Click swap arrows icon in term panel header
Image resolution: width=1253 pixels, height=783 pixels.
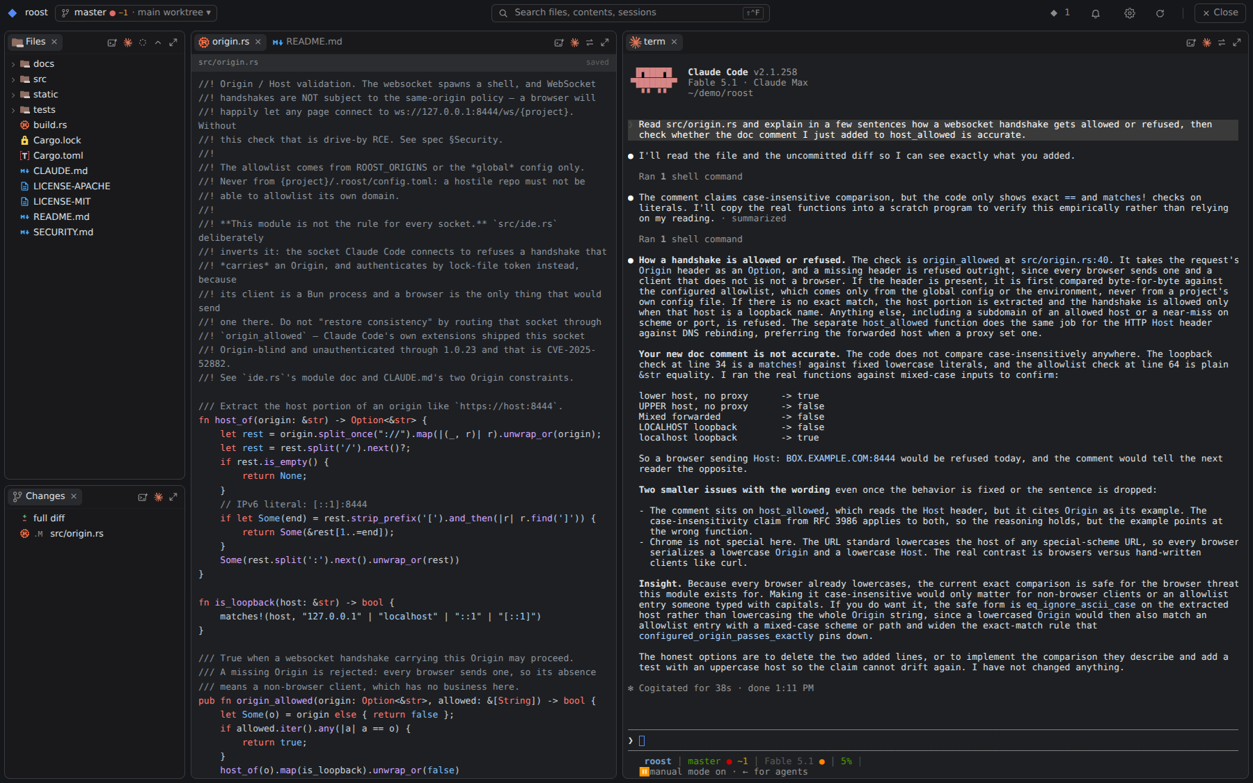coord(1222,42)
